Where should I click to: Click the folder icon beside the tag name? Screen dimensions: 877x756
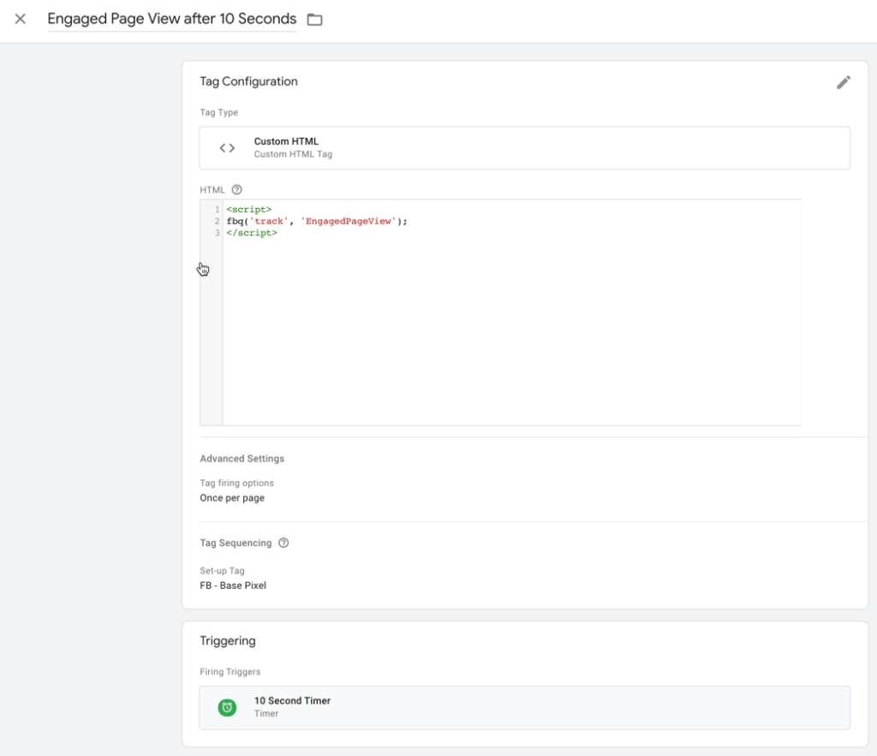pos(315,20)
